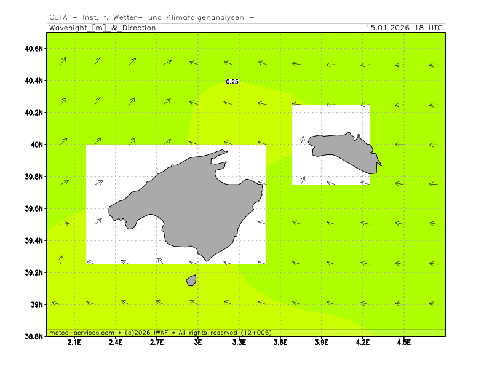The height and width of the screenshot is (369, 492).
Task: Click the 0.25 contour value label
Action: [232, 82]
